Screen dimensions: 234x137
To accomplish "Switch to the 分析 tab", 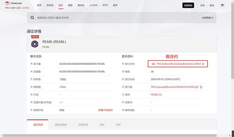I will click(x=118, y=125).
